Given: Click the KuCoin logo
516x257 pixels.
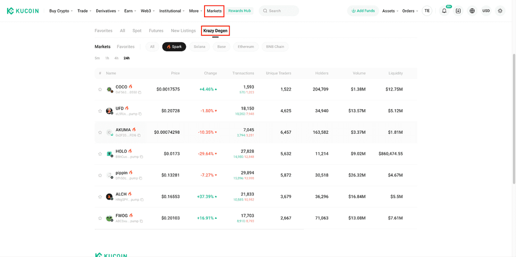Looking at the screenshot, I should click(23, 11).
